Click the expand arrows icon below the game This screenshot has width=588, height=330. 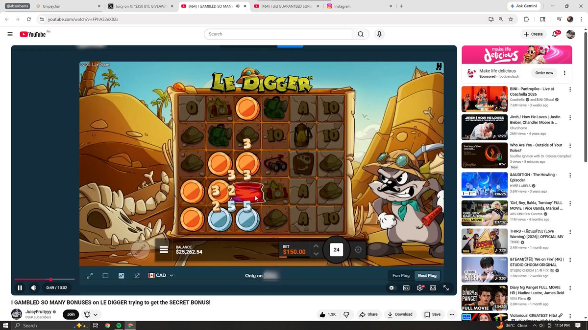click(x=90, y=275)
